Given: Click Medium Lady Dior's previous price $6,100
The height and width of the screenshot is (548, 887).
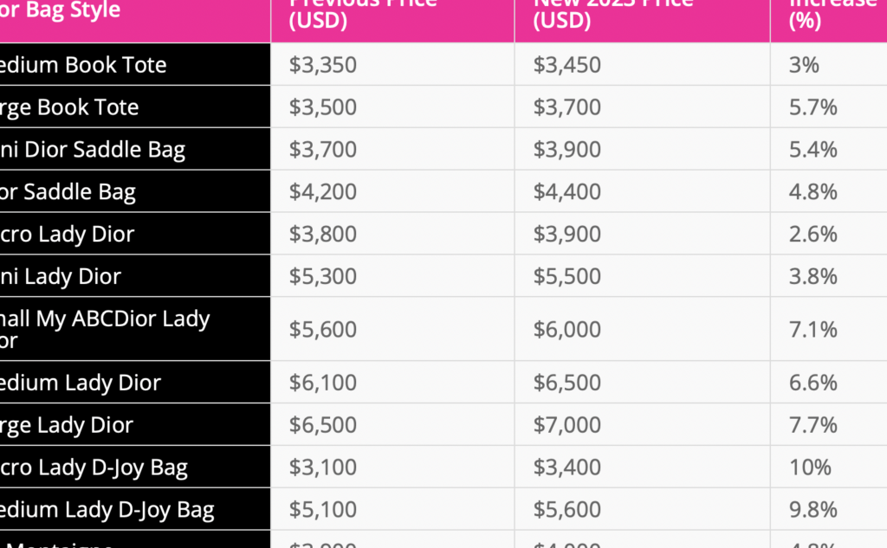Looking at the screenshot, I should pos(323,383).
